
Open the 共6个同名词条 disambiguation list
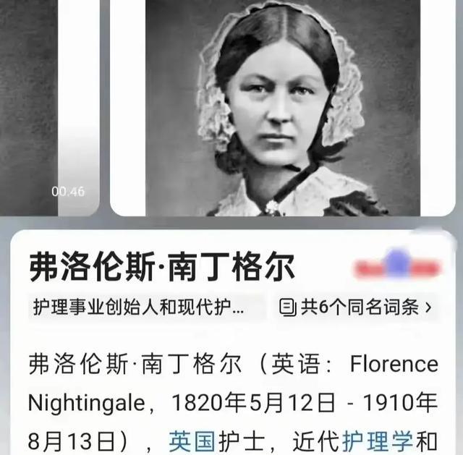tap(357, 307)
